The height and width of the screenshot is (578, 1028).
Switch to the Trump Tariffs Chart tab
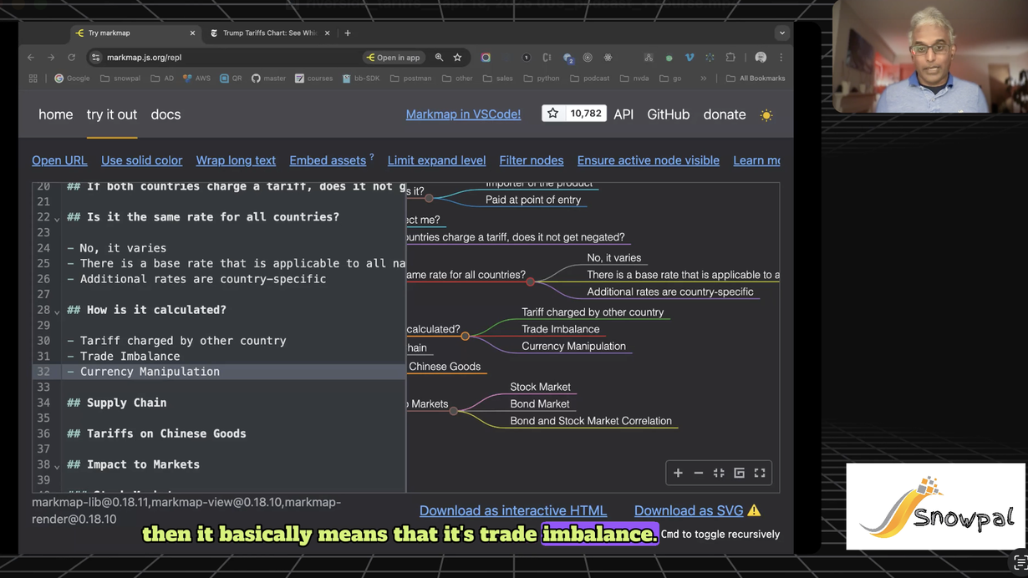coord(269,33)
